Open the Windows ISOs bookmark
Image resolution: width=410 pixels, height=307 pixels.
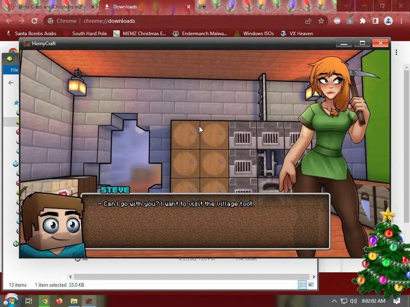pos(254,34)
